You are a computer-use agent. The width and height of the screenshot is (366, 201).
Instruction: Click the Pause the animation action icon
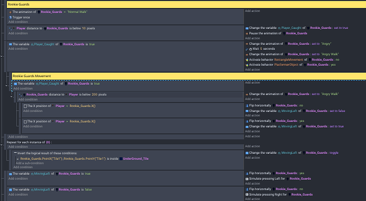coord(247,33)
